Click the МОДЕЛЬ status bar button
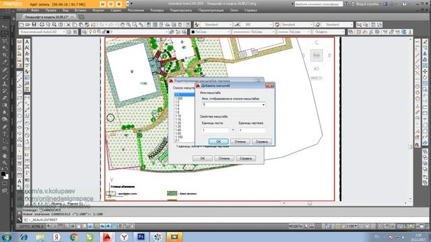431x242 pixels. click(295, 227)
